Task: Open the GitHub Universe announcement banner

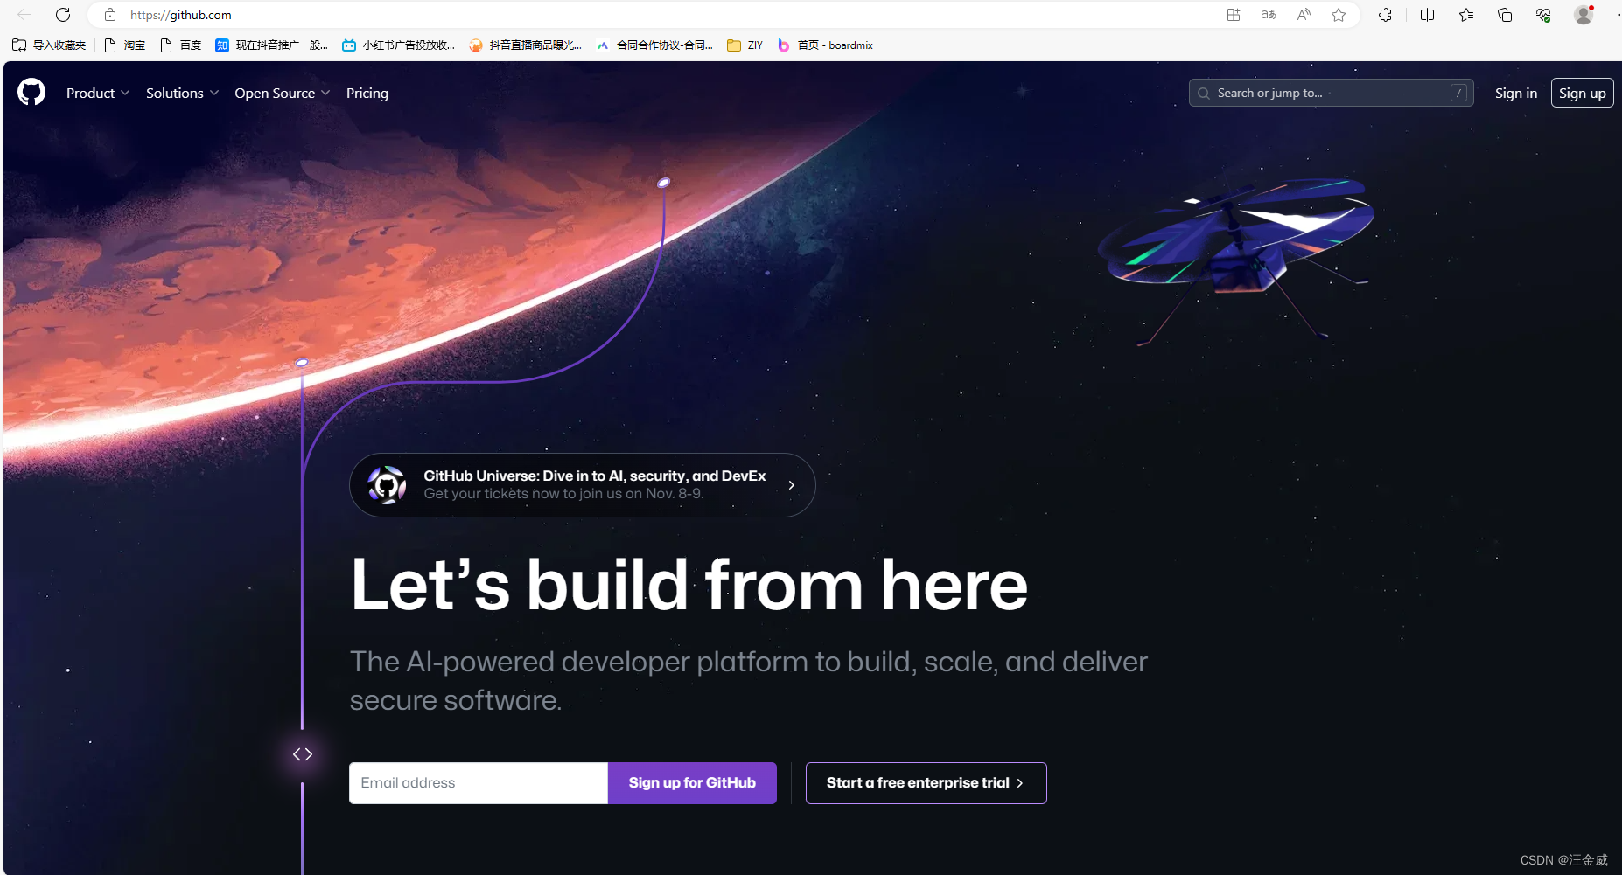Action: click(583, 485)
